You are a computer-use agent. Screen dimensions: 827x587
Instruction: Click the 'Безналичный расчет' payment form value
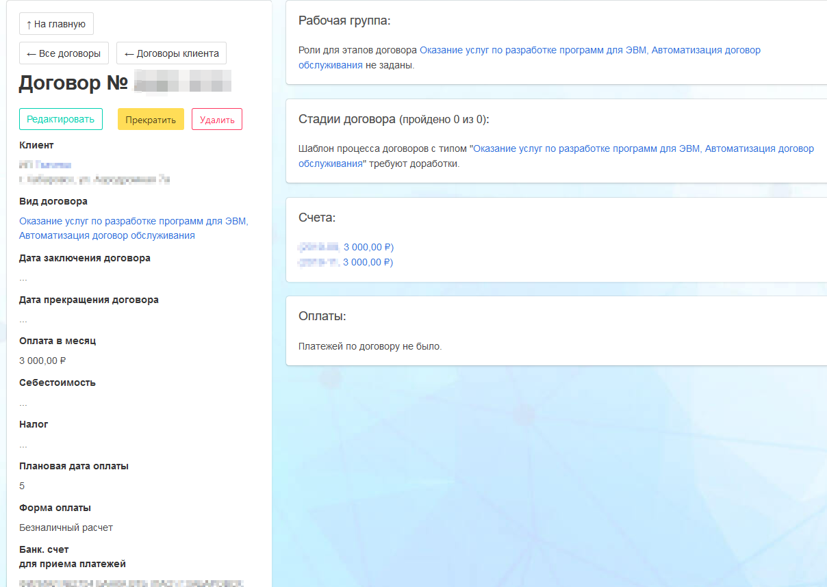pyautogui.click(x=66, y=527)
